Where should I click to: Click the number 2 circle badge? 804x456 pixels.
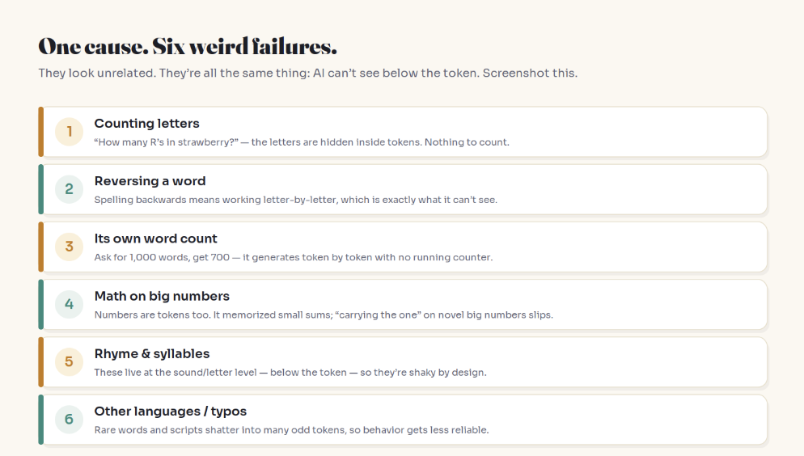pyautogui.click(x=70, y=189)
